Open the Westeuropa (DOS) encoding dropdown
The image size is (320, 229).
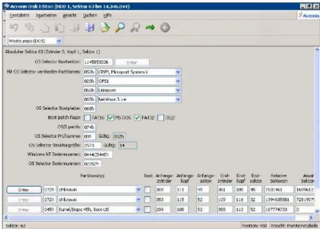tap(59, 41)
